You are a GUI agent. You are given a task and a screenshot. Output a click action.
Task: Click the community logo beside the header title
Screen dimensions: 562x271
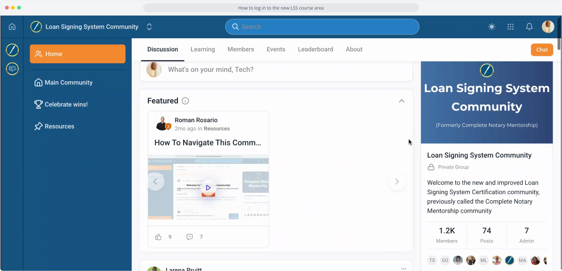point(36,27)
